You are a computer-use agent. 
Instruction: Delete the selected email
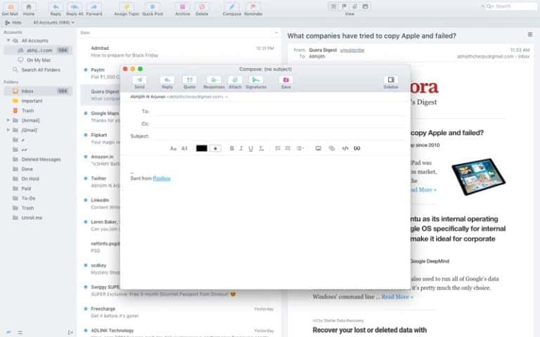202,7
